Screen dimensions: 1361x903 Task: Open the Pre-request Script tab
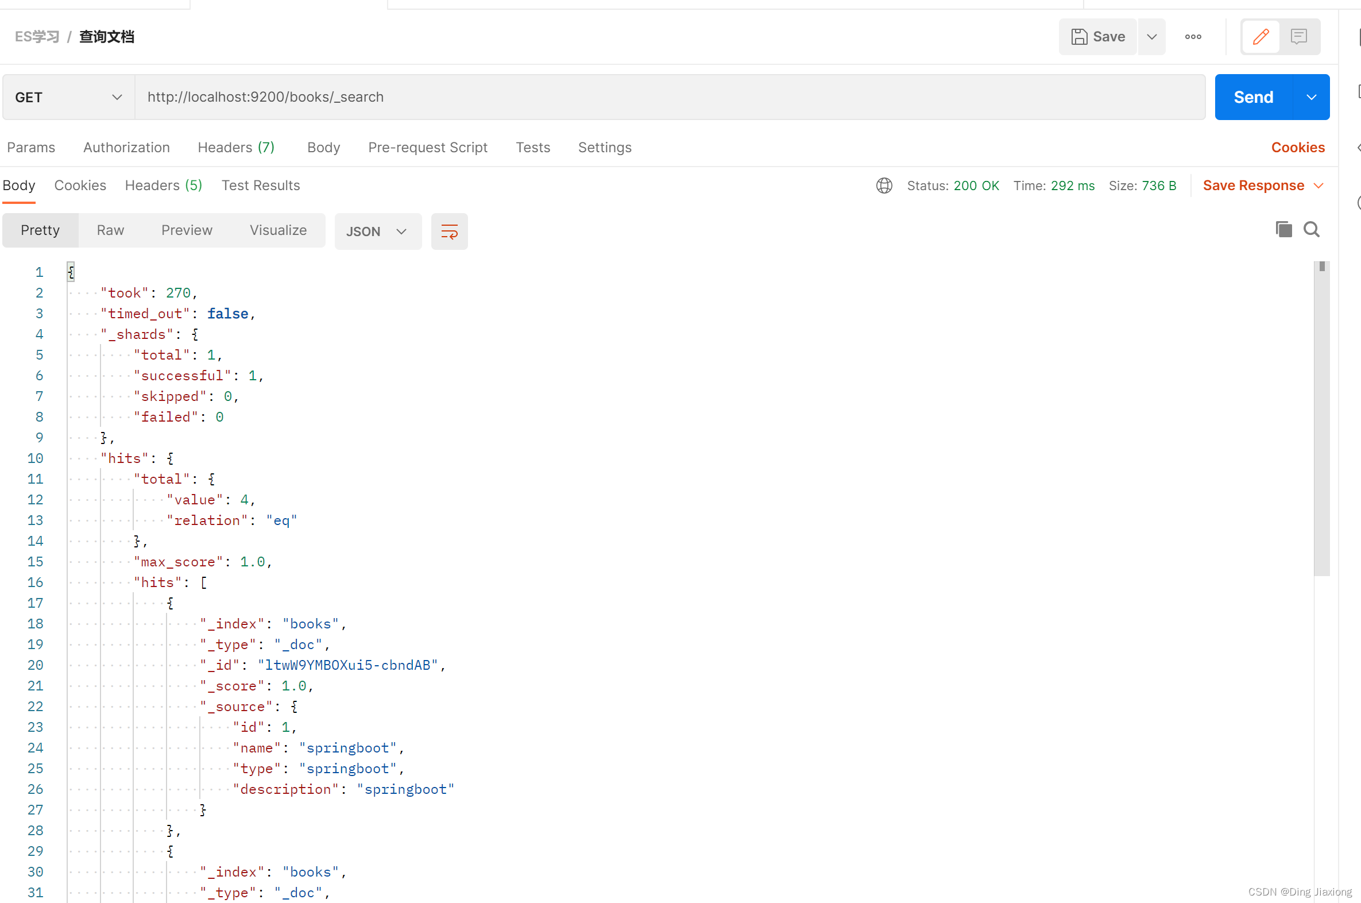[428, 148]
